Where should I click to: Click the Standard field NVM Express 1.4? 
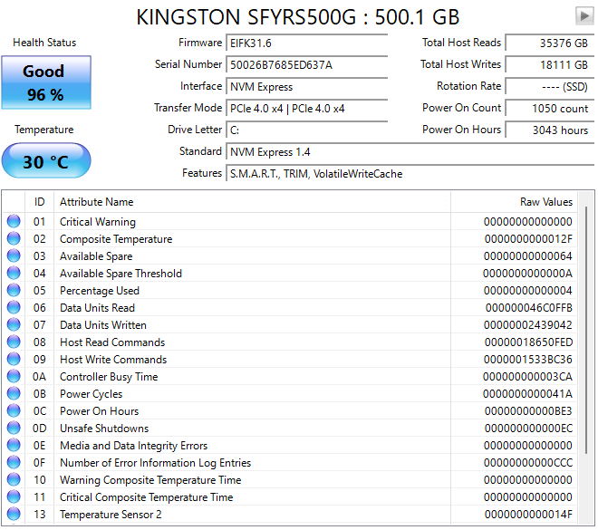(410, 152)
